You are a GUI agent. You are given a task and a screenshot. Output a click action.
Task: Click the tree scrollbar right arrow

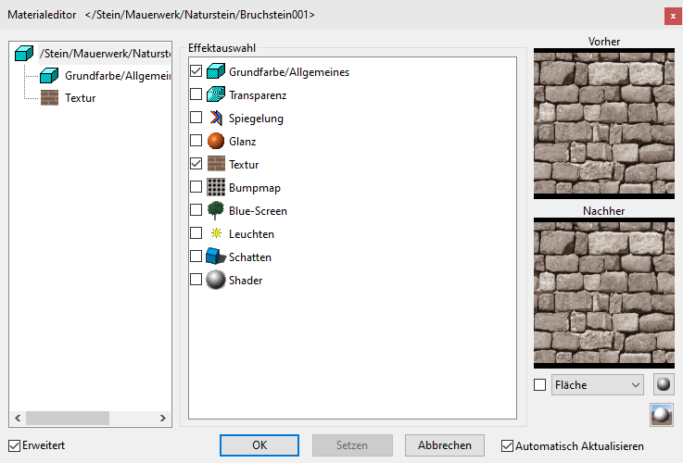click(x=162, y=419)
